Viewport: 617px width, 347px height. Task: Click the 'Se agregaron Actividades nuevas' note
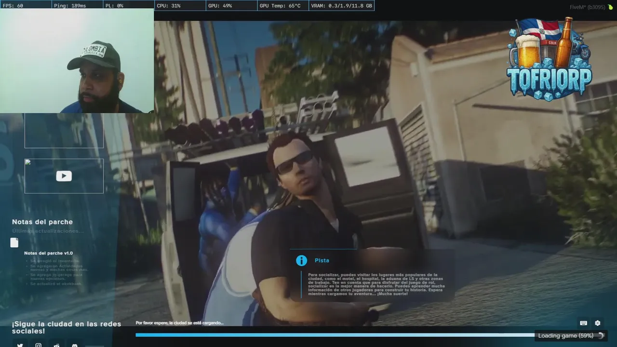(59, 268)
